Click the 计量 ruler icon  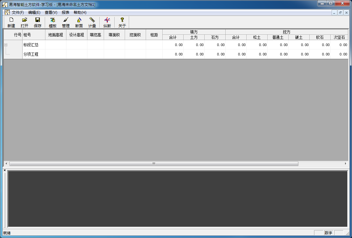tap(92, 23)
